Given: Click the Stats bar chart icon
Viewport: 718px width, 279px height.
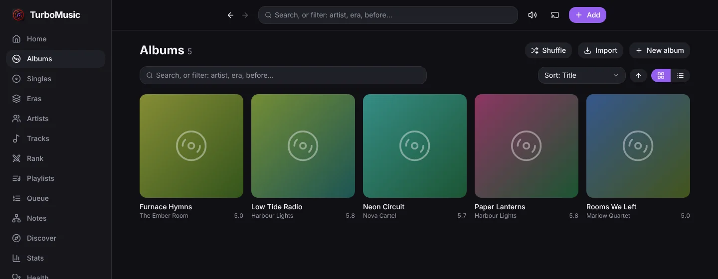Looking at the screenshot, I should (16, 258).
